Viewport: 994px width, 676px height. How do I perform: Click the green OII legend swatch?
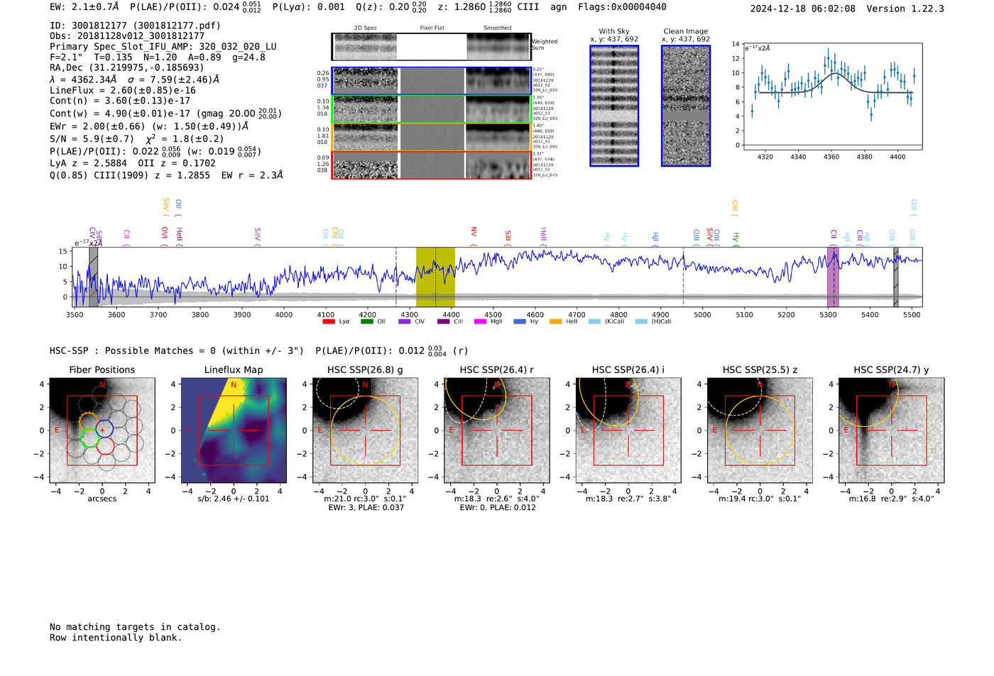click(366, 322)
